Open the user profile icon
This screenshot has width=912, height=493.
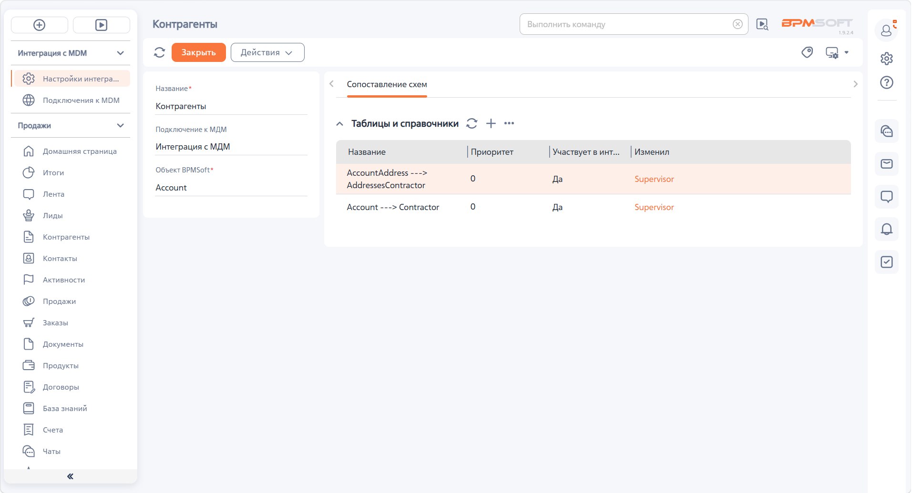tap(886, 30)
